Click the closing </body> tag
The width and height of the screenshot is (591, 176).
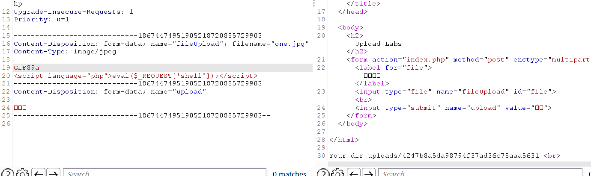coord(353,123)
